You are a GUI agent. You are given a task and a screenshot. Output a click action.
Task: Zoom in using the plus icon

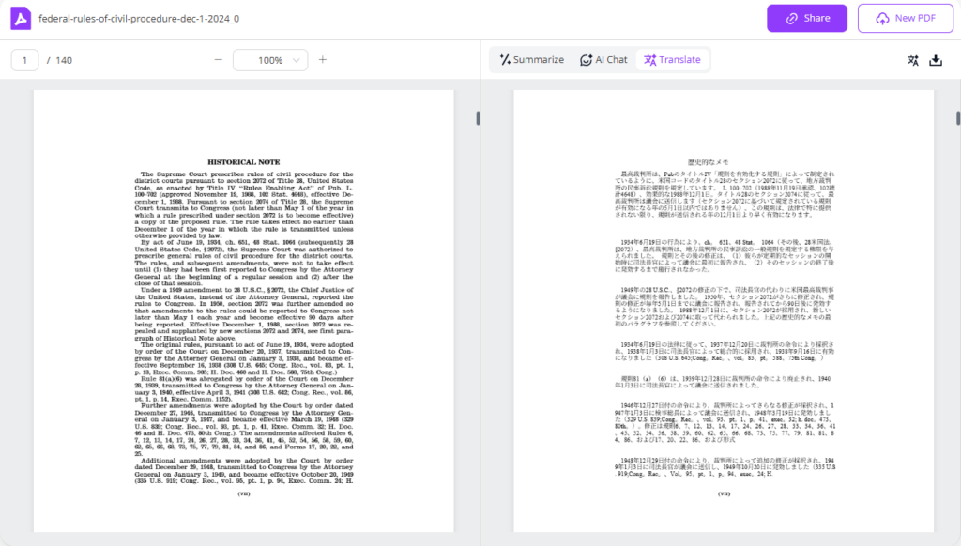pyautogui.click(x=323, y=59)
